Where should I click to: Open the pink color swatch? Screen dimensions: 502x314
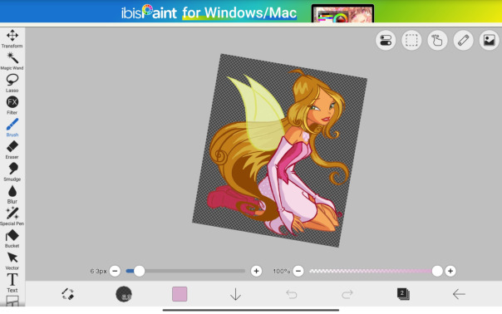[180, 294]
